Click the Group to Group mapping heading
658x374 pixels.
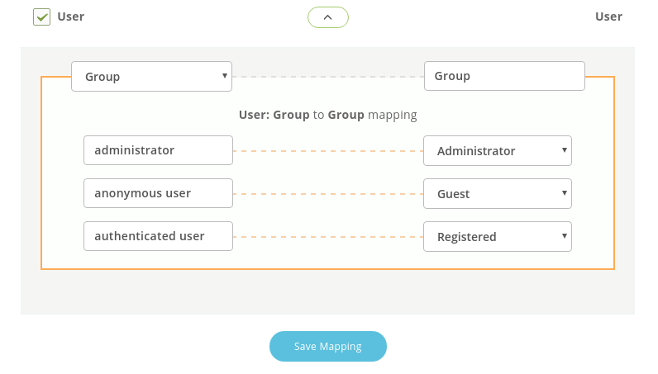(327, 115)
